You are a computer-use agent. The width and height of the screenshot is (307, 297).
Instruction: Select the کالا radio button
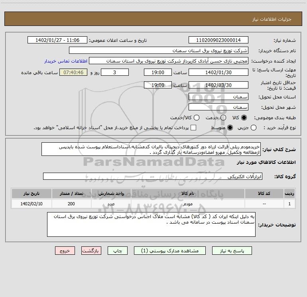[244, 118]
